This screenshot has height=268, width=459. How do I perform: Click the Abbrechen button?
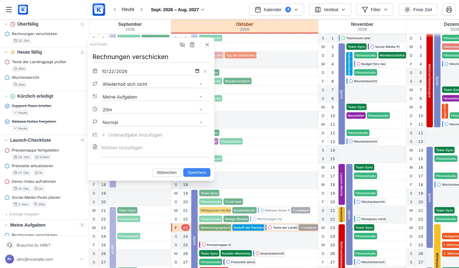pos(167,172)
